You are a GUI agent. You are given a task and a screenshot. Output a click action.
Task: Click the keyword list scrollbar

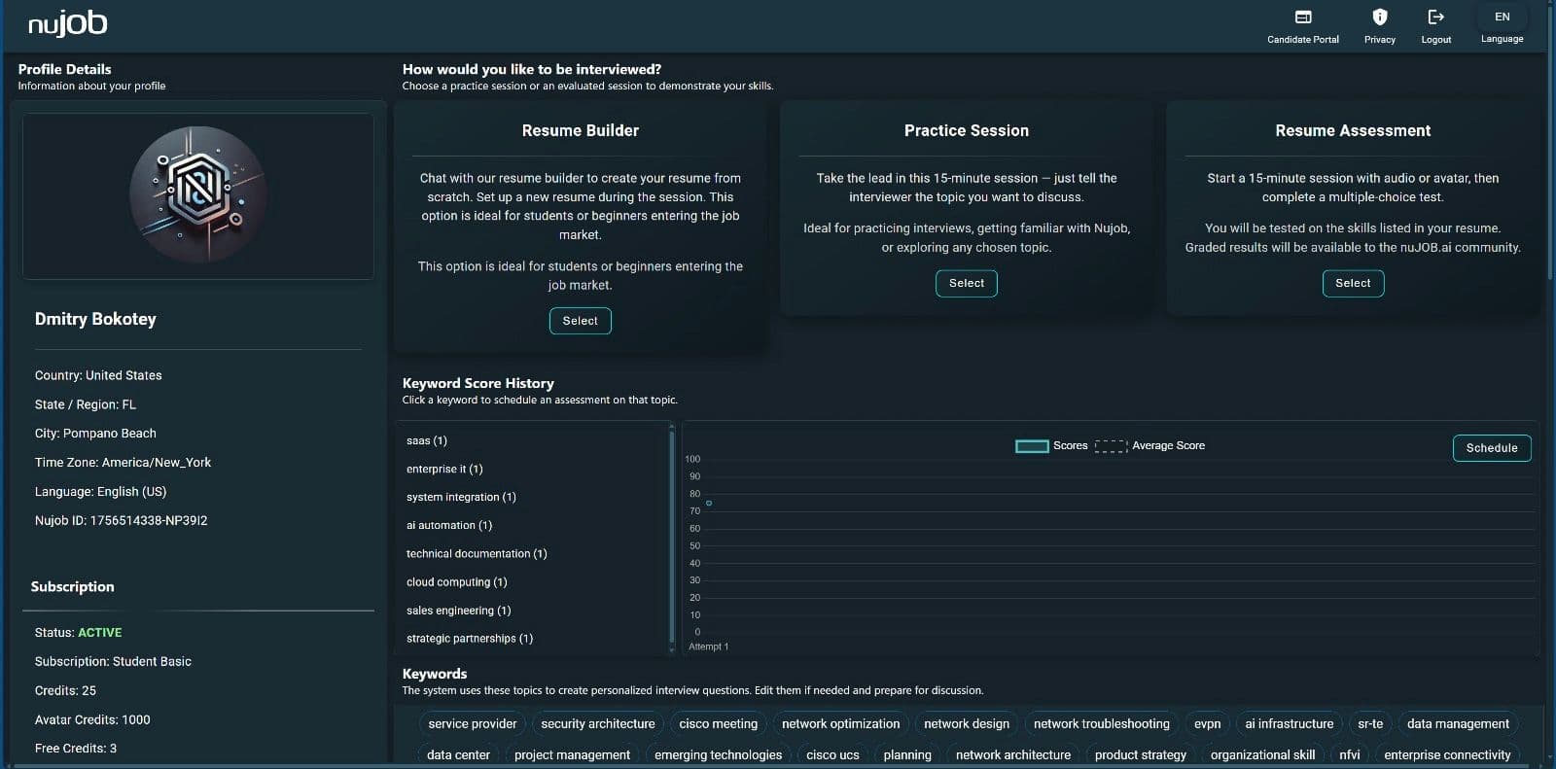672,535
